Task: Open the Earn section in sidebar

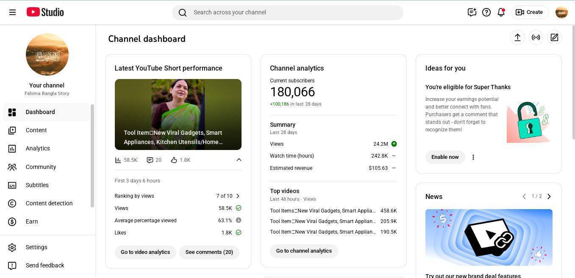Action: [32, 221]
